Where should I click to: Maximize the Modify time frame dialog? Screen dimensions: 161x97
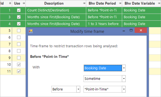[x=131, y=30]
